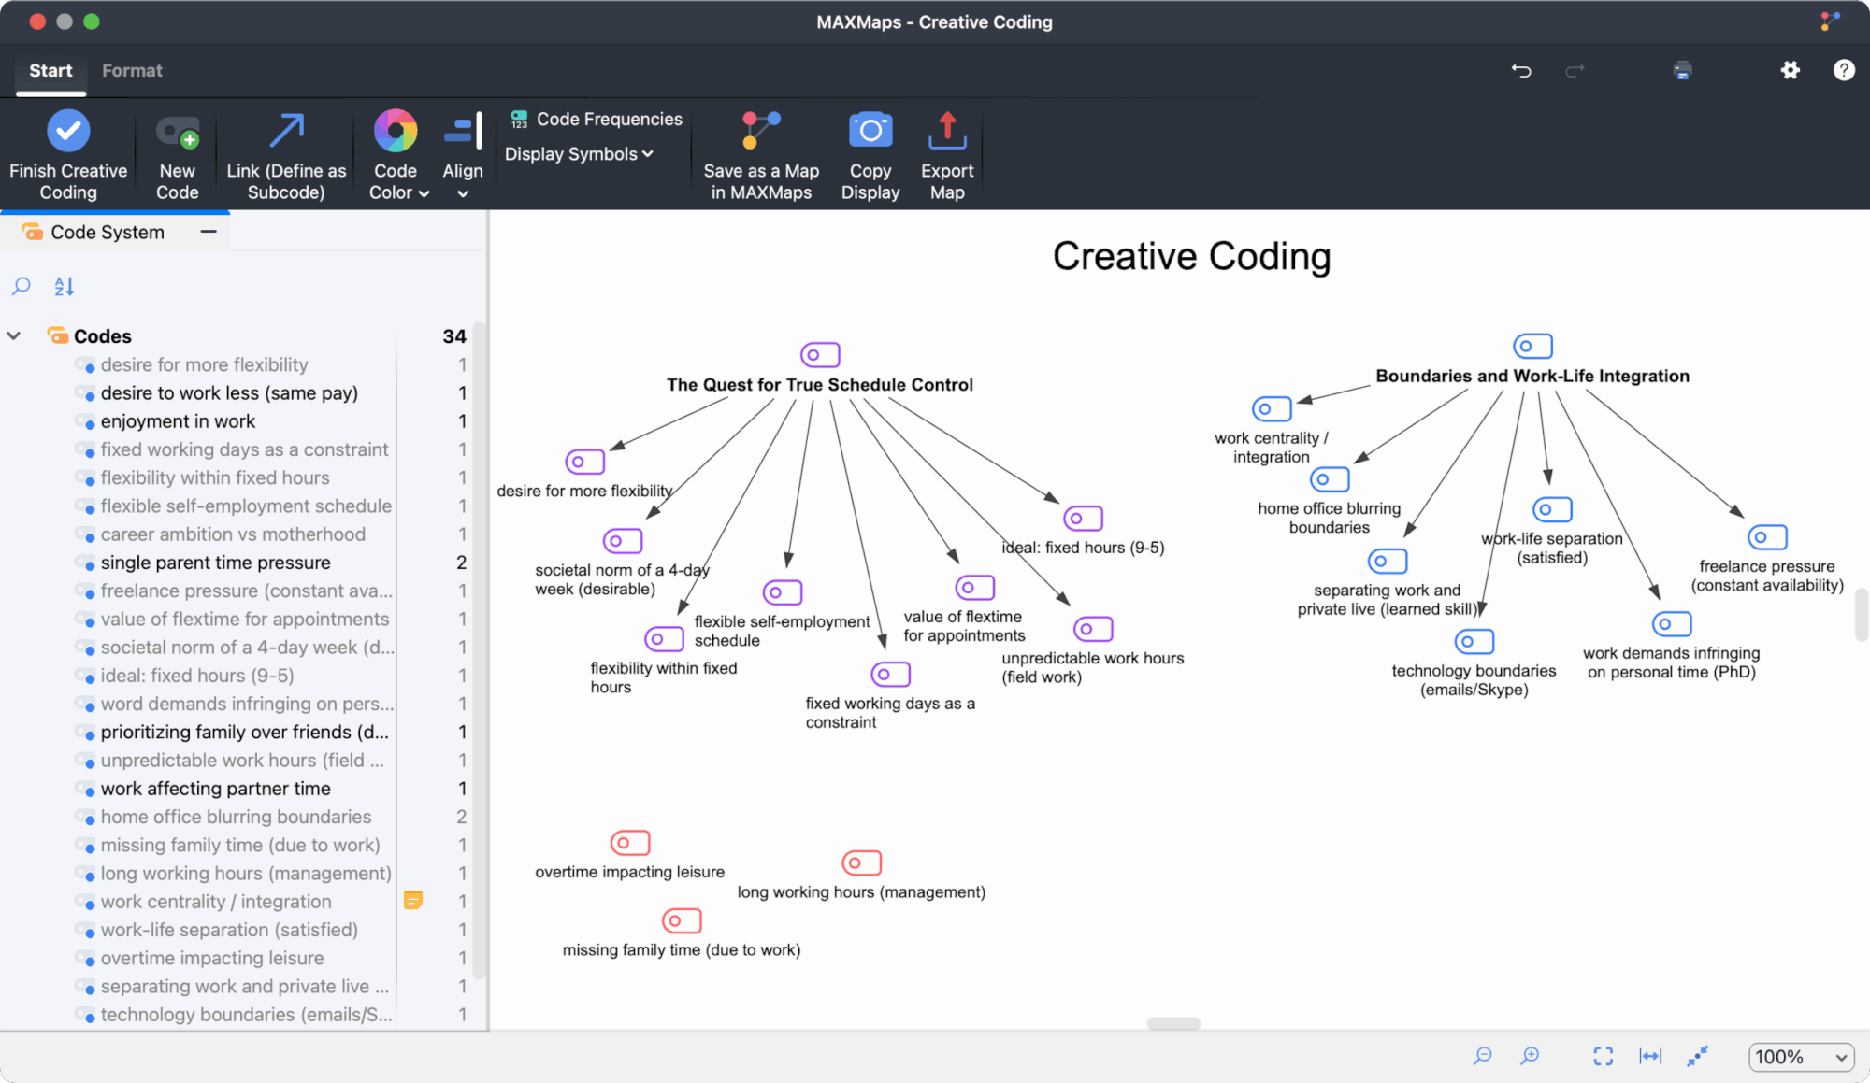The height and width of the screenshot is (1083, 1870).
Task: Open settings gear in title bar
Action: click(x=1790, y=70)
